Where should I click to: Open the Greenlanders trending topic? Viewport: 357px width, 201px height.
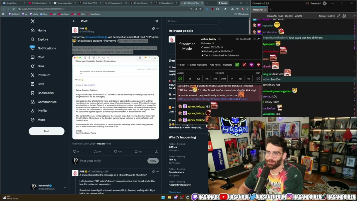click(176, 172)
